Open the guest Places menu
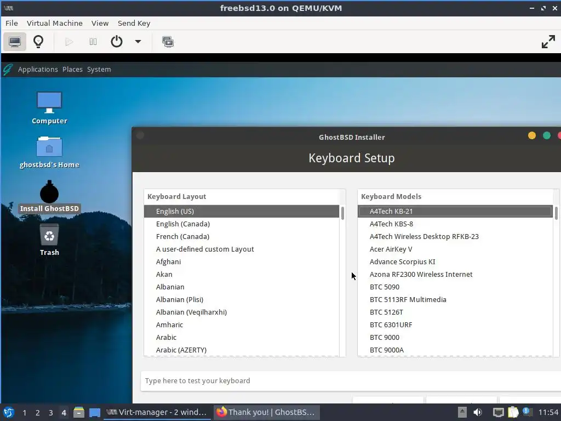The image size is (561, 421). point(73,70)
